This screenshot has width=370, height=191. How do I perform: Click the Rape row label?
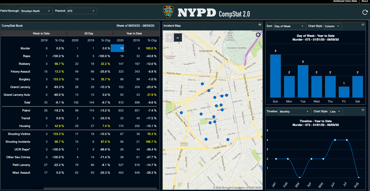(26, 56)
